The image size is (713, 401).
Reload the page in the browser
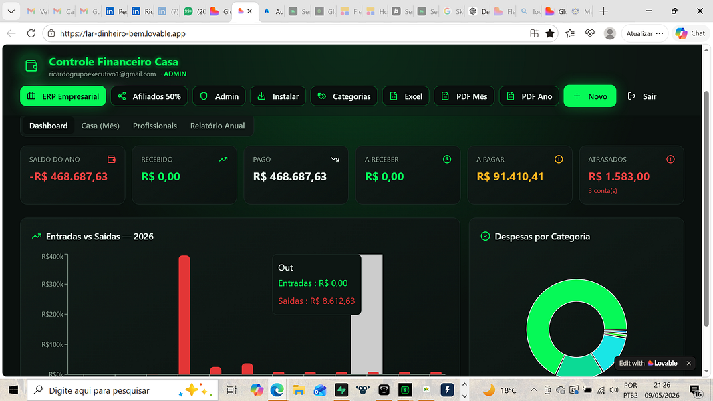pyautogui.click(x=31, y=33)
